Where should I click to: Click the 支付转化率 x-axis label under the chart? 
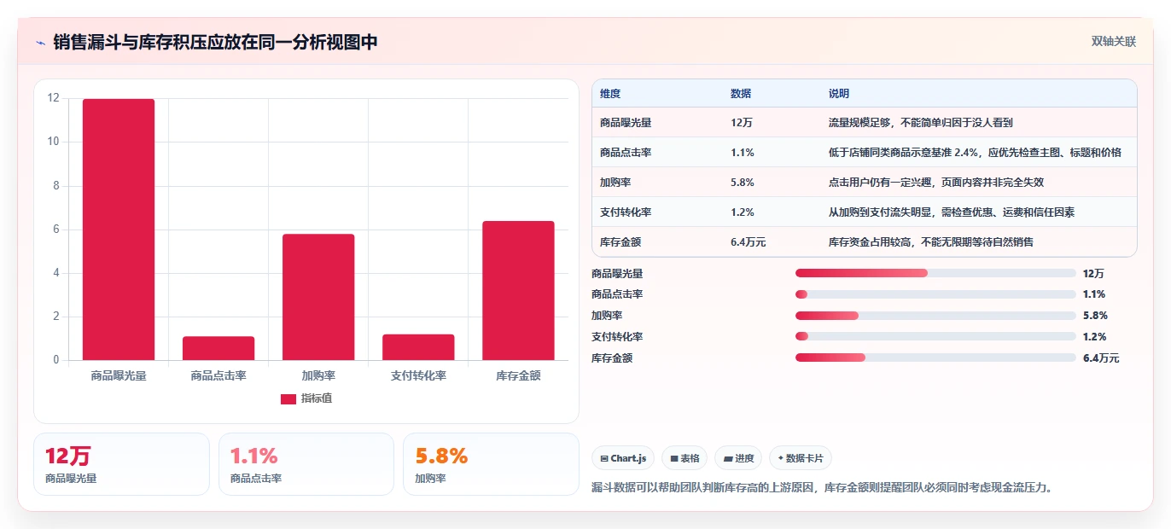pyautogui.click(x=418, y=375)
